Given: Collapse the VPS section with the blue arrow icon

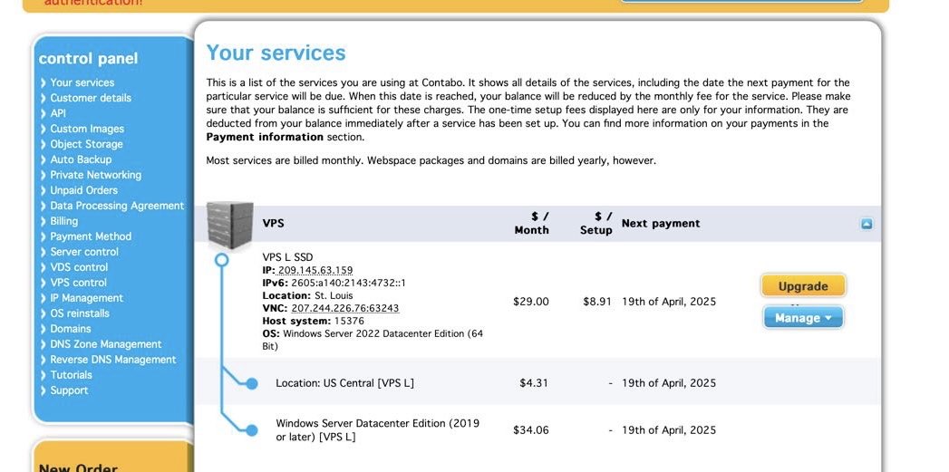Looking at the screenshot, I should click(867, 224).
